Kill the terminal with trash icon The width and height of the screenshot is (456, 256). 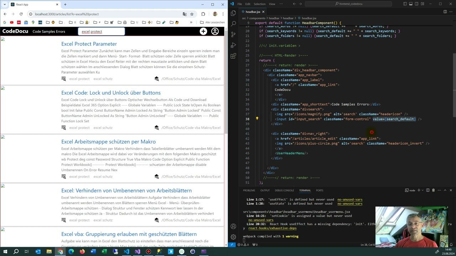pyautogui.click(x=433, y=190)
